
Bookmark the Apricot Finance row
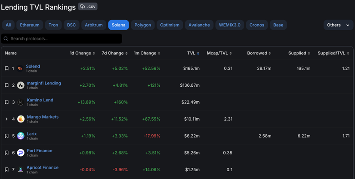point(6,170)
